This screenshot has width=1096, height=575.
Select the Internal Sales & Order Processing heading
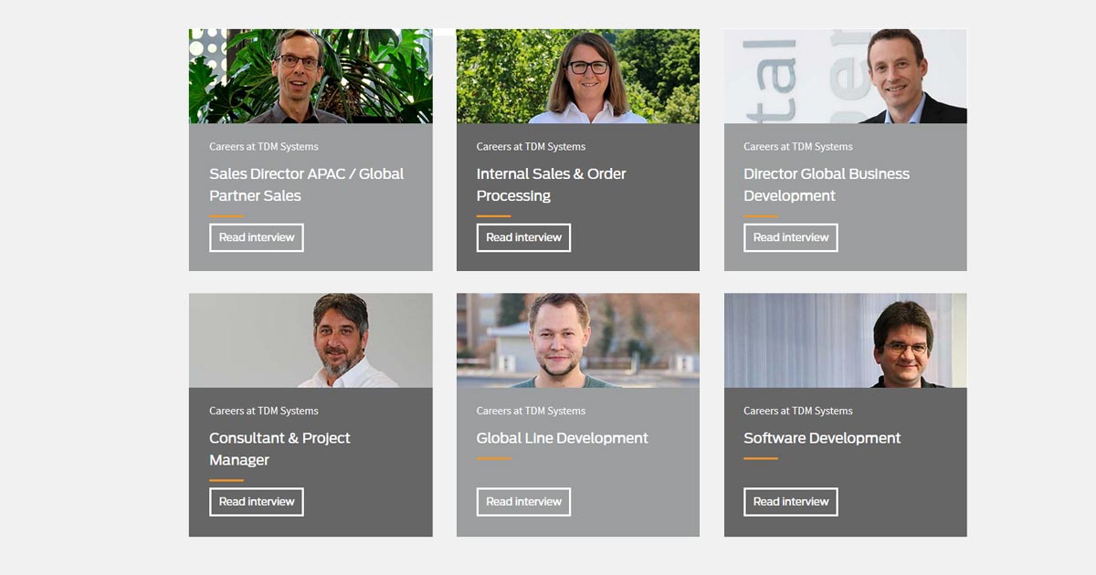(x=551, y=184)
